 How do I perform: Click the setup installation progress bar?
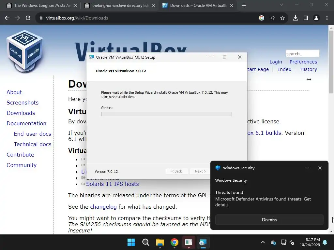167,114
